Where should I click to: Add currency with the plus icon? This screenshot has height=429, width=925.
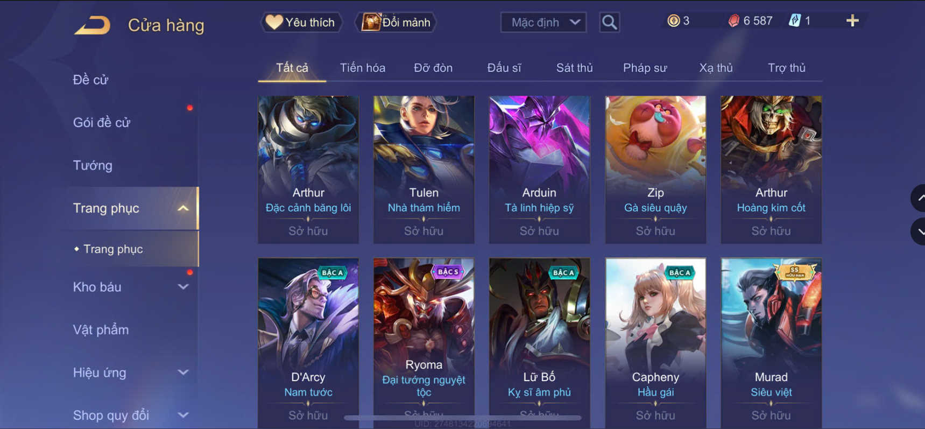pos(852,21)
